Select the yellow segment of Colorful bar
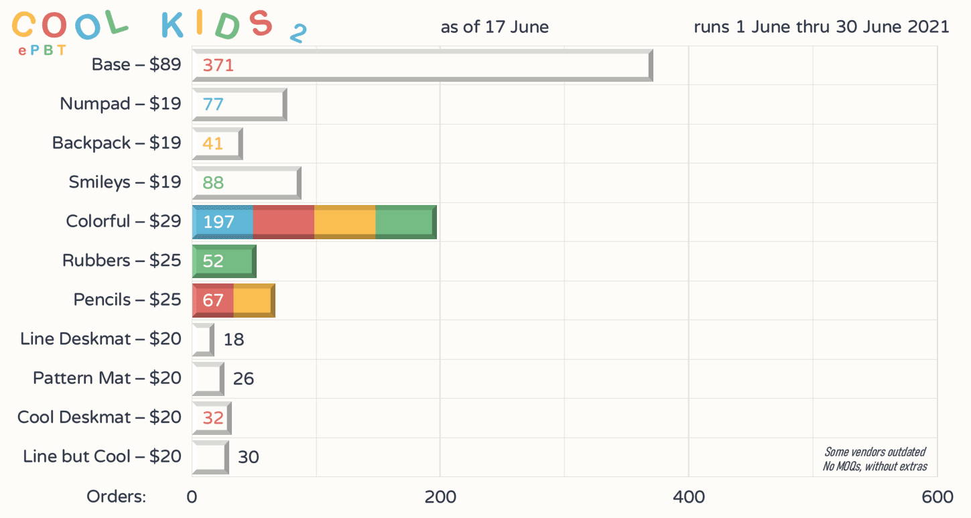 tap(344, 222)
